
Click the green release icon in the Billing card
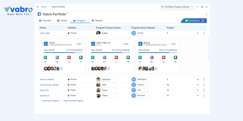(x=140, y=57)
